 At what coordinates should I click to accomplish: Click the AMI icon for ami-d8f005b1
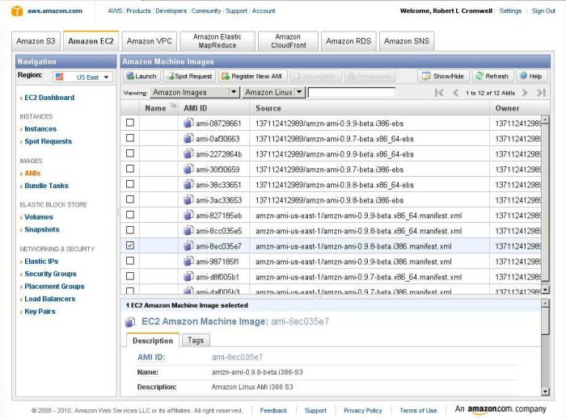[x=188, y=277]
